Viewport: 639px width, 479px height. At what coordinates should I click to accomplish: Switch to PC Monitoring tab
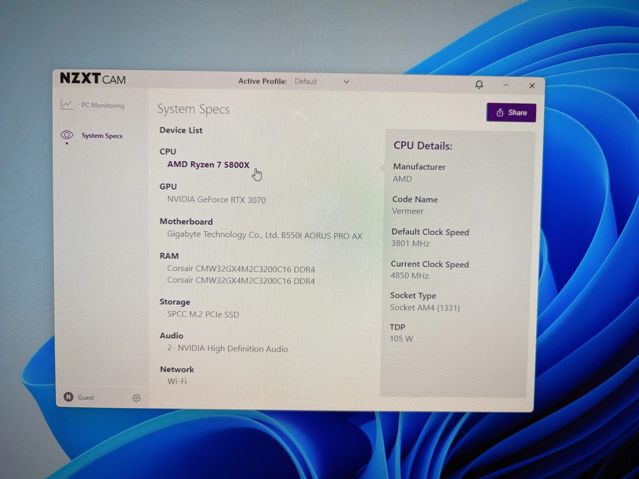tap(103, 105)
